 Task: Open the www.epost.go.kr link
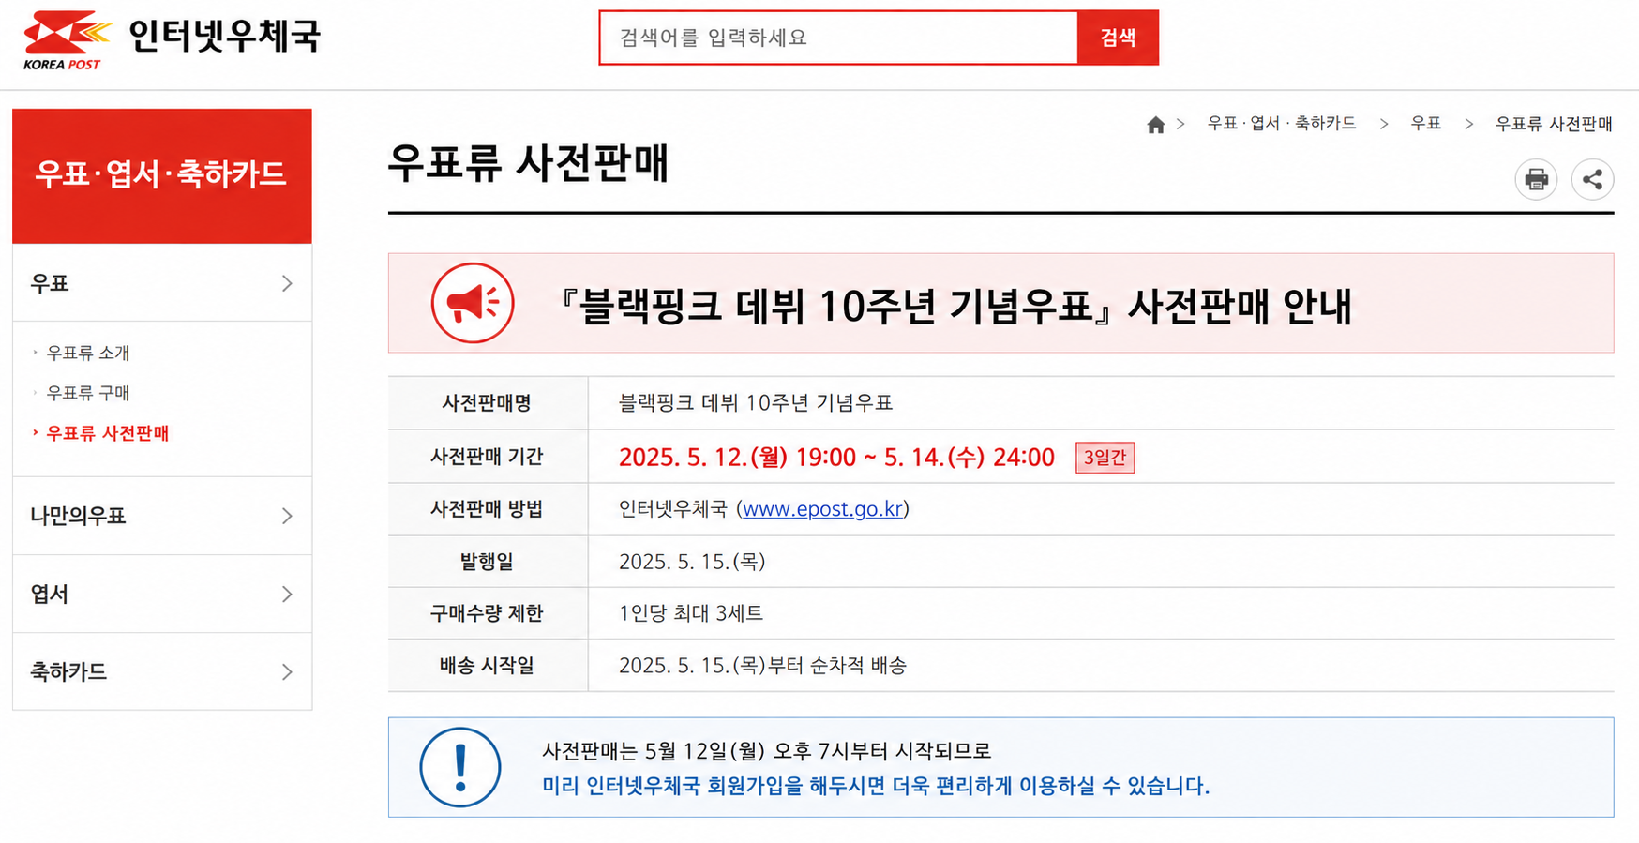pyautogui.click(x=822, y=508)
